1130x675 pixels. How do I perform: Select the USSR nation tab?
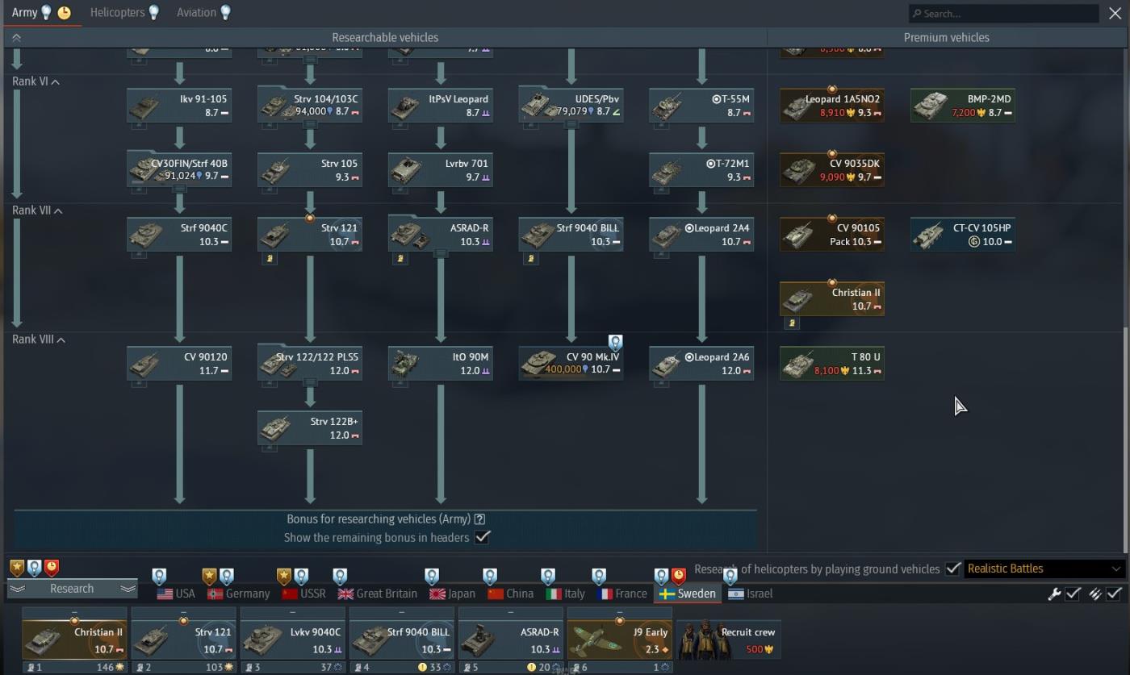303,594
